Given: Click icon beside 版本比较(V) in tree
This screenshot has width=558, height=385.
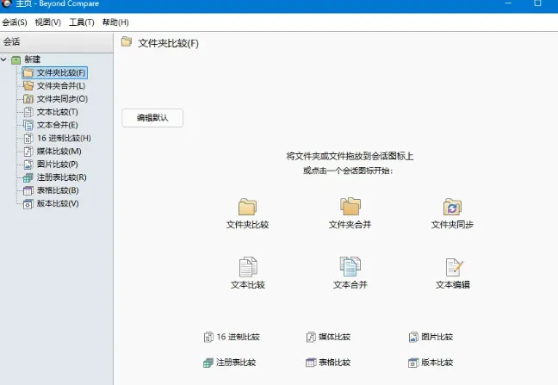Looking at the screenshot, I should click(x=28, y=203).
